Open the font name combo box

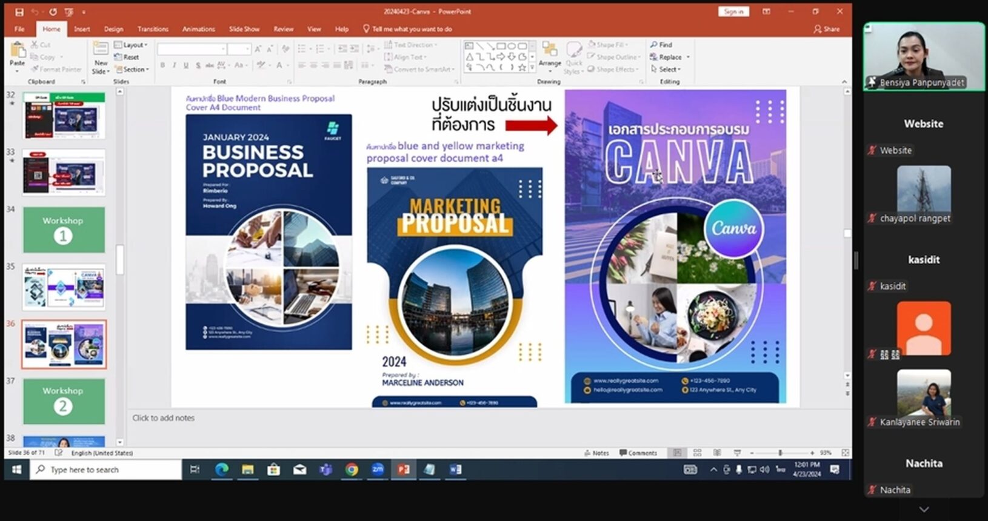192,48
